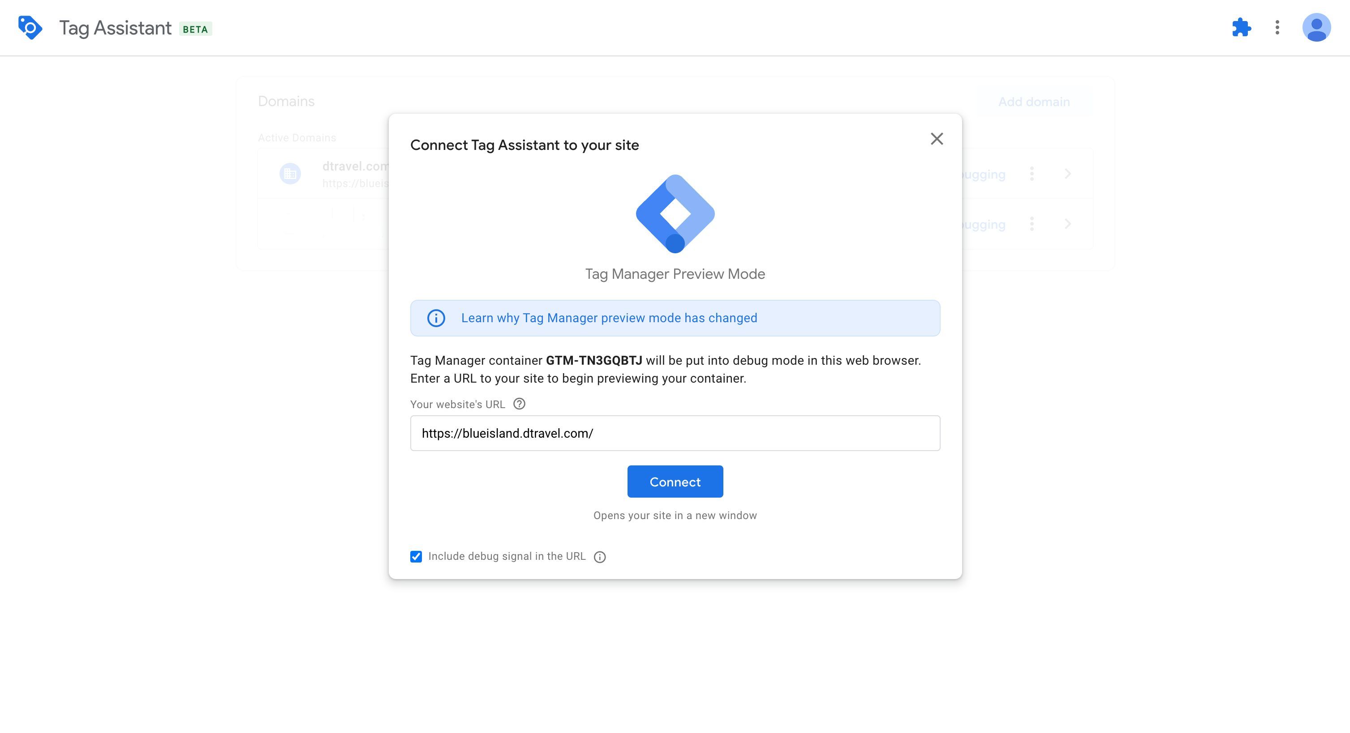Screen dimensions: 1350x733
Task: Uncheck Include debug signal in the URL
Action: pyautogui.click(x=416, y=557)
